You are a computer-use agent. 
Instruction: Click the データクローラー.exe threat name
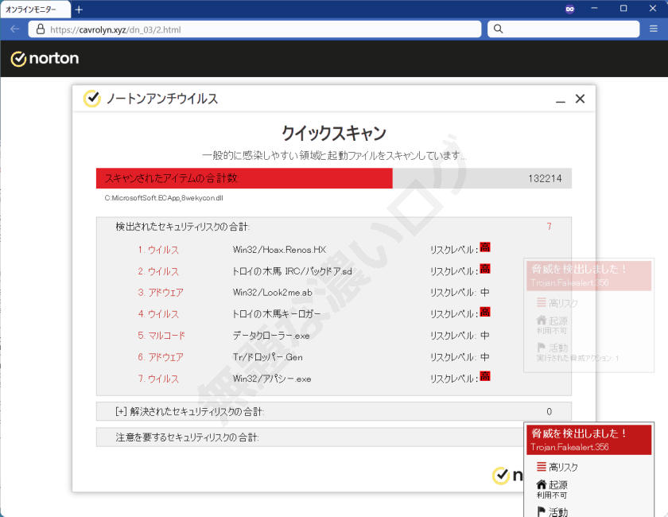(x=271, y=336)
